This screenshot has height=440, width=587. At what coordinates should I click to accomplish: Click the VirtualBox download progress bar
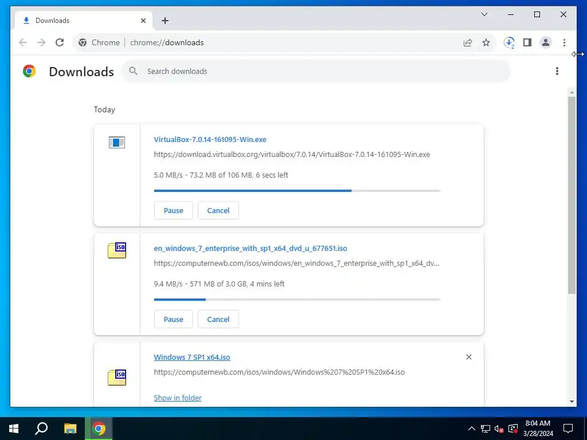(x=298, y=191)
